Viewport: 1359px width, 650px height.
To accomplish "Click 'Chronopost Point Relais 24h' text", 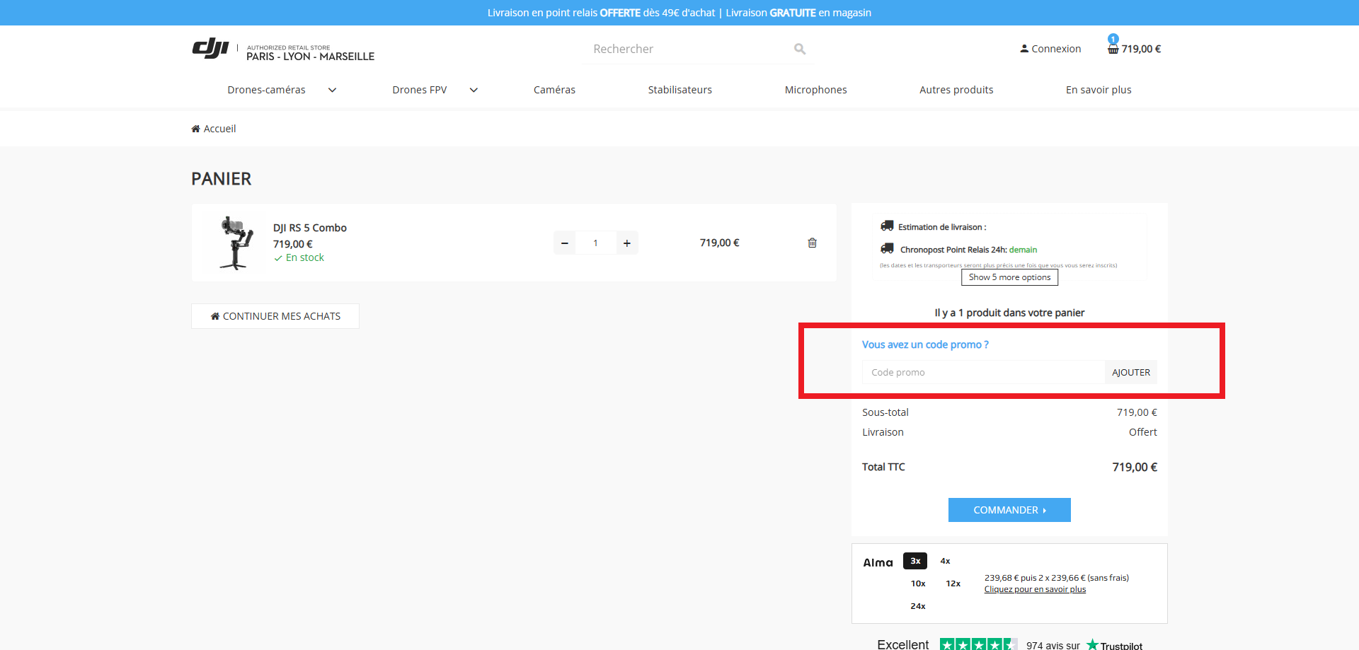I will tap(953, 250).
